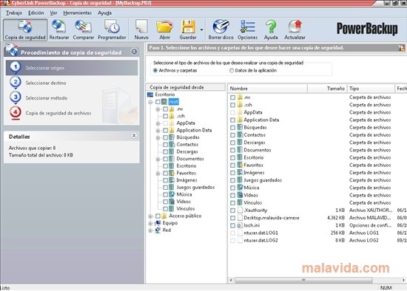
Task: Open the Copia de seguridad toolbar icon
Action: [x=25, y=30]
